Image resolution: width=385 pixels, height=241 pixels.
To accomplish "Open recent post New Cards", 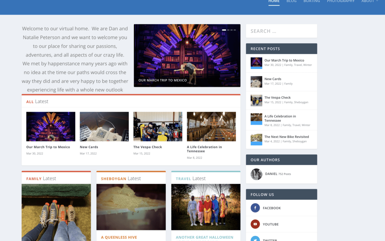I will (x=273, y=79).
